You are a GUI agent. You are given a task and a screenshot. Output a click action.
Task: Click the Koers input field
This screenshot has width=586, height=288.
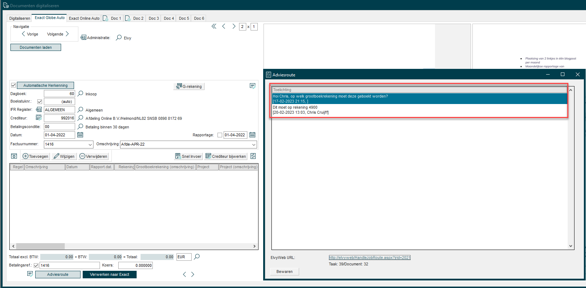pyautogui.click(x=136, y=265)
